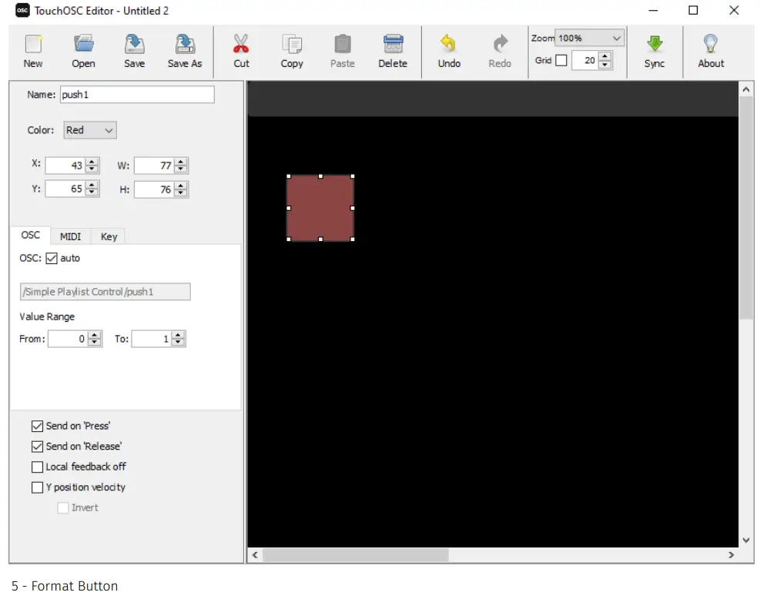Decrease the Value Range To stepper
This screenshot has width=760, height=599.
[178, 343]
